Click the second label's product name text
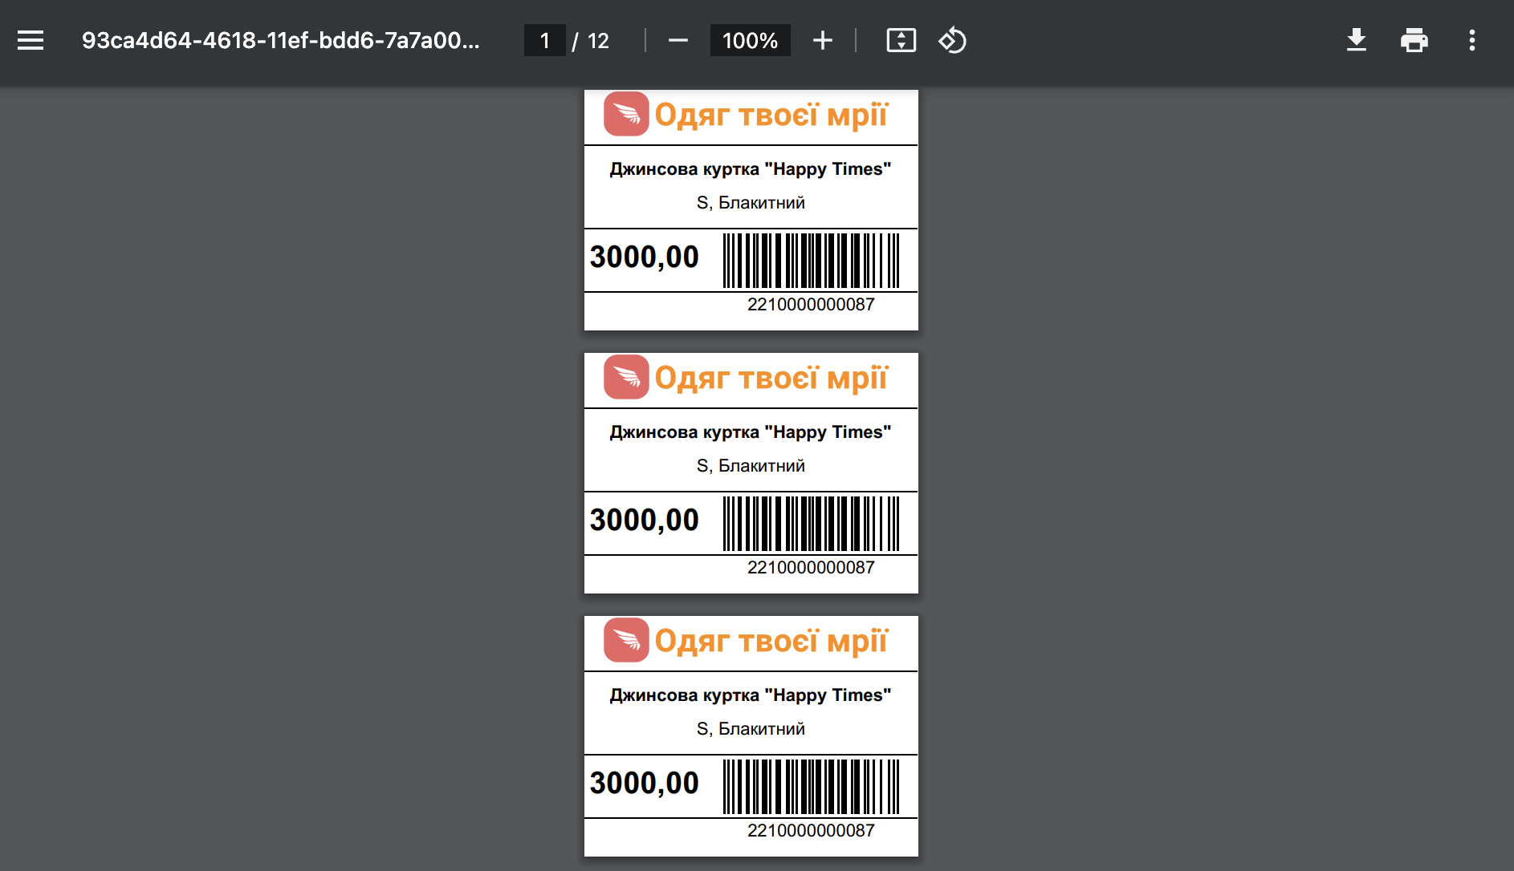The width and height of the screenshot is (1514, 871). click(x=751, y=432)
